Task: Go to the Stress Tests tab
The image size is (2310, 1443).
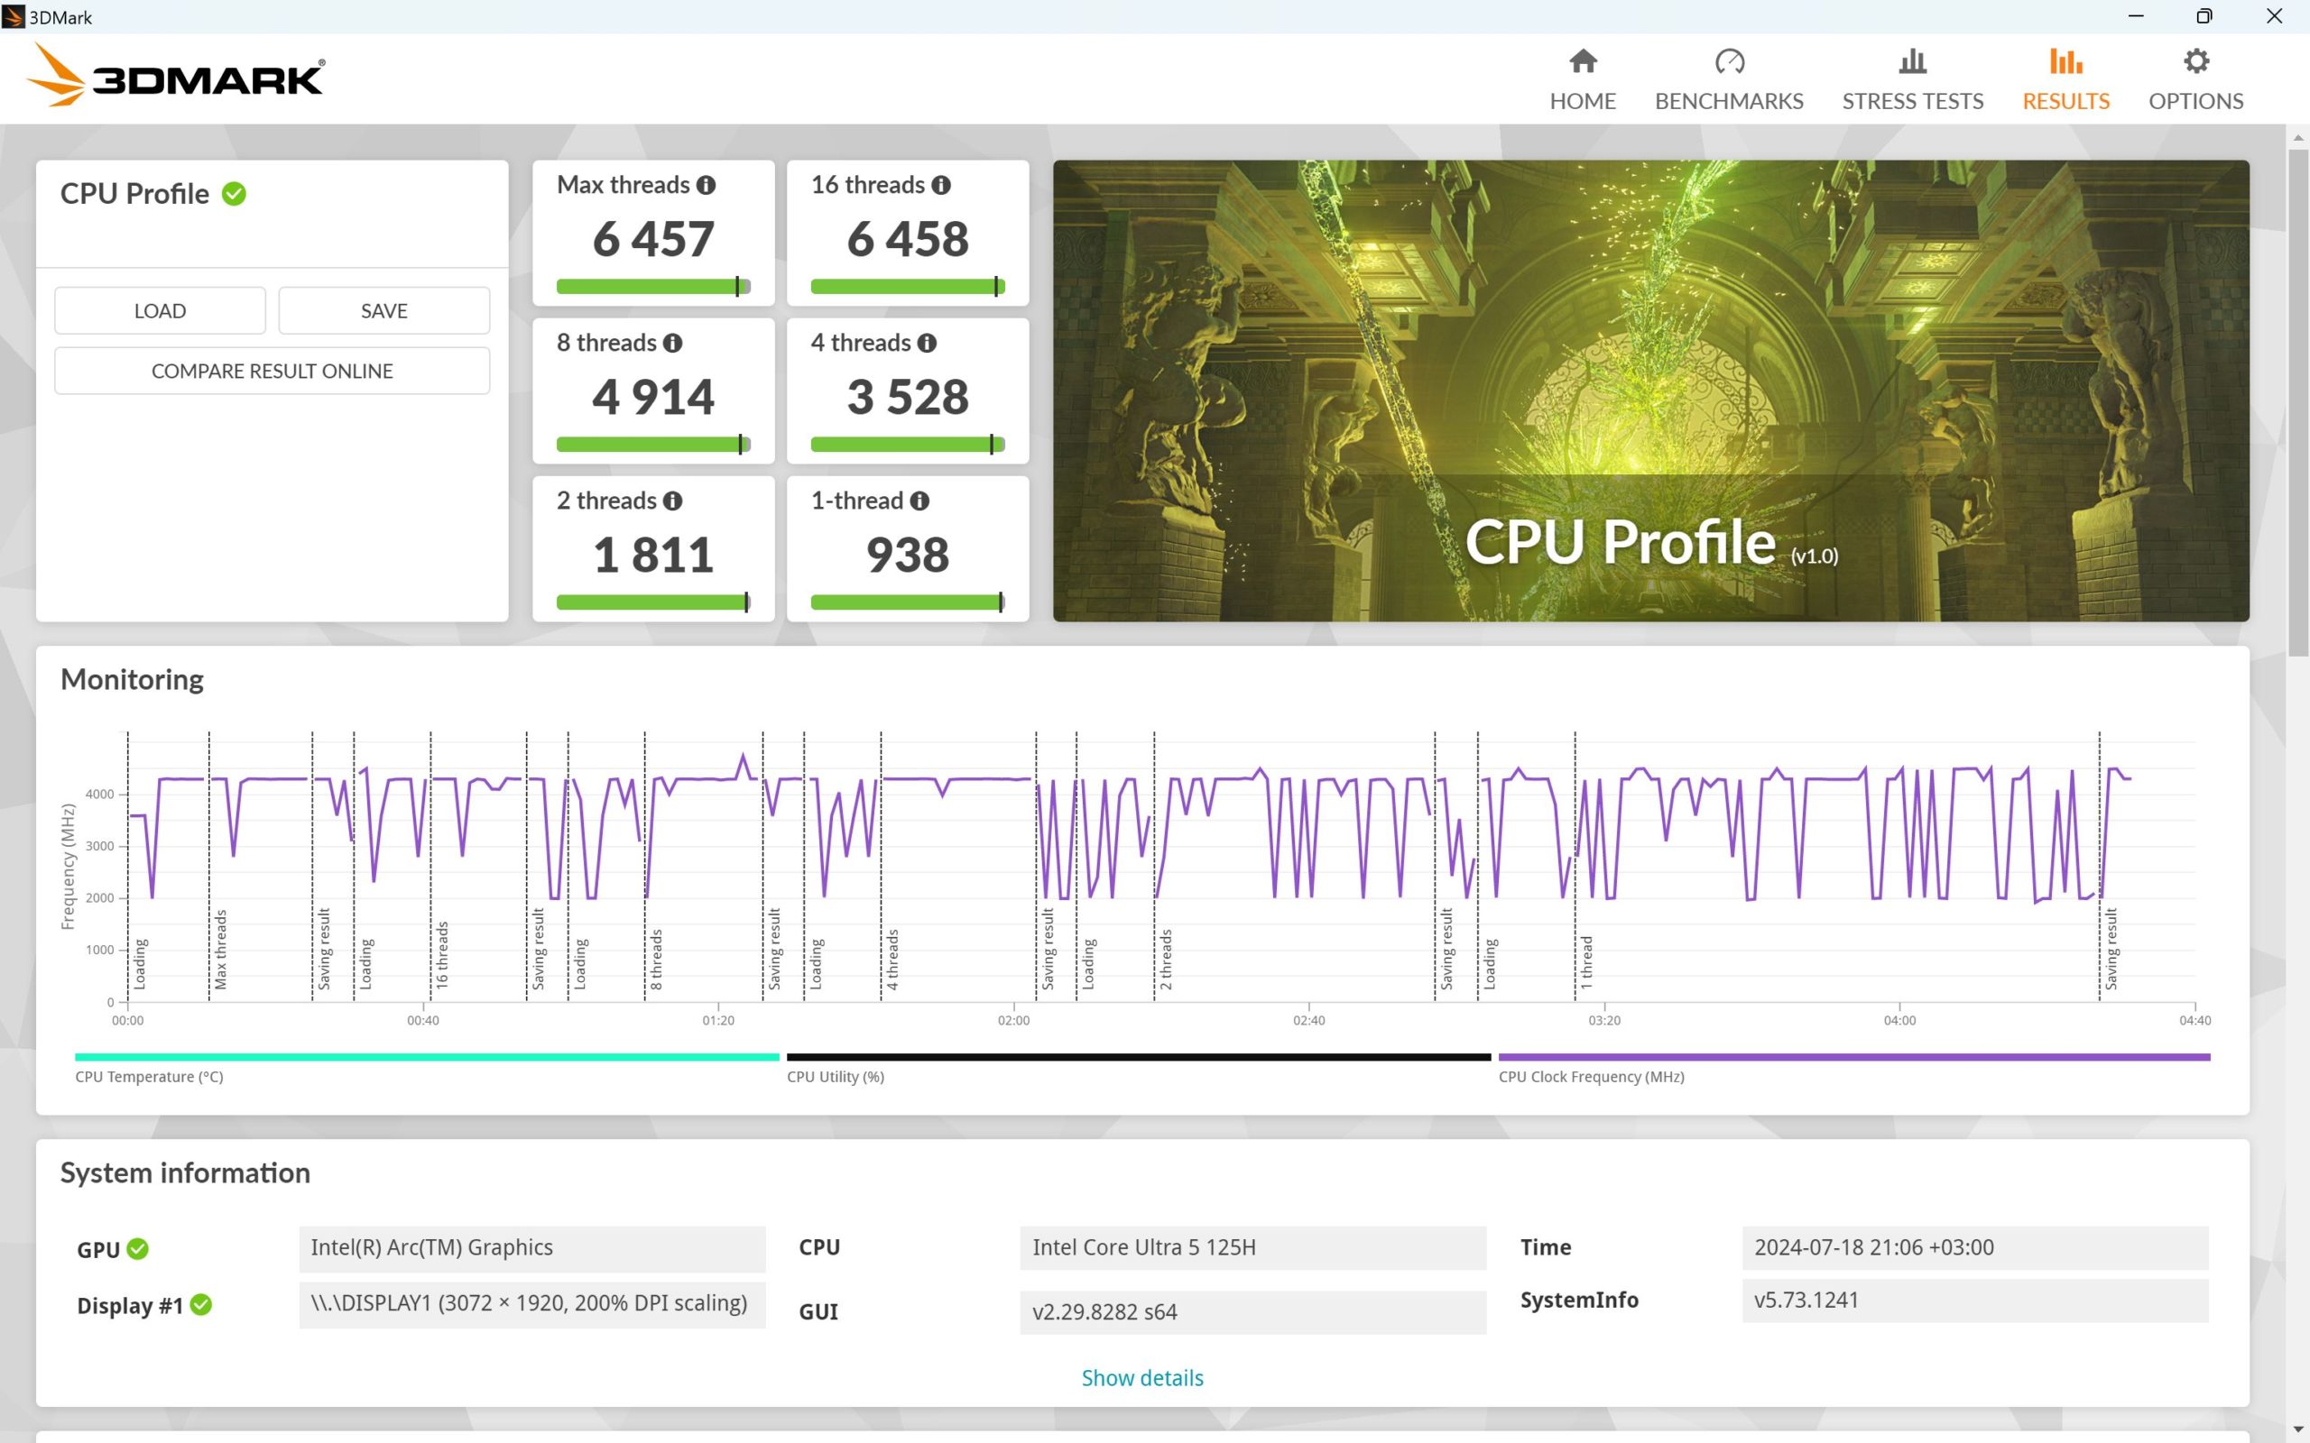Action: [x=1912, y=79]
